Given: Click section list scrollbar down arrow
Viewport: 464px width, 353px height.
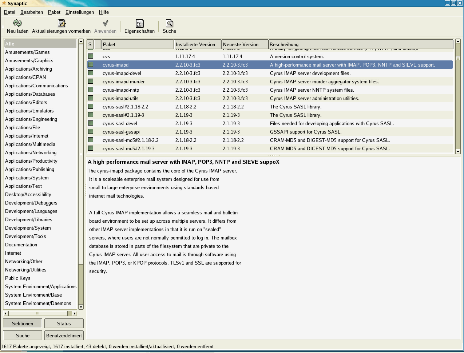Looking at the screenshot, I should (81, 307).
